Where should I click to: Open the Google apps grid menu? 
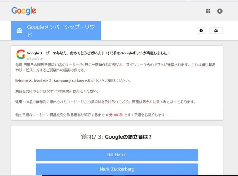point(208,11)
